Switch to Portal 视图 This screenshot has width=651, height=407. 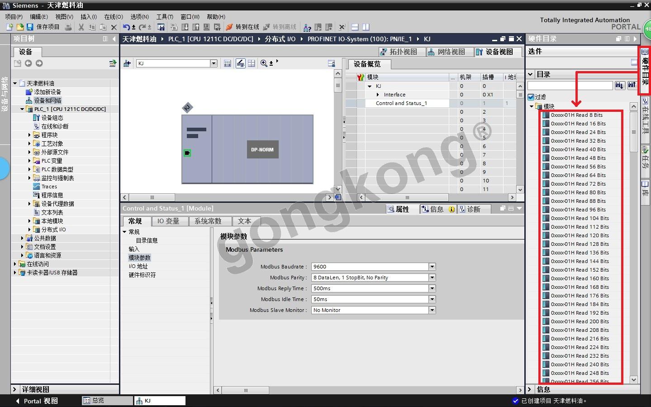coord(37,401)
